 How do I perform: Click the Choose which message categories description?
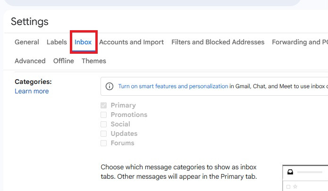[x=179, y=172]
